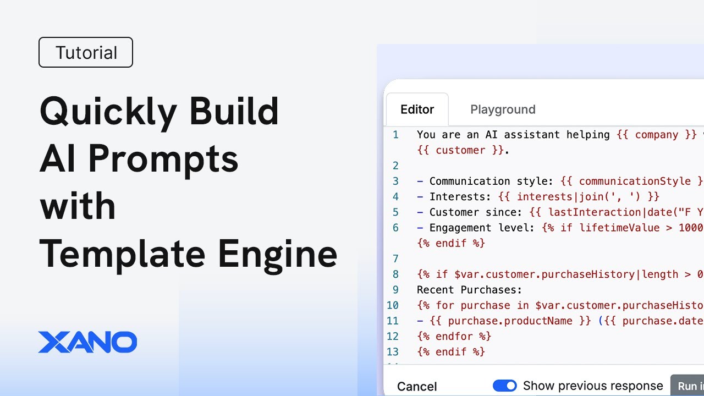
Task: Click the XANO logo
Action: point(87,342)
